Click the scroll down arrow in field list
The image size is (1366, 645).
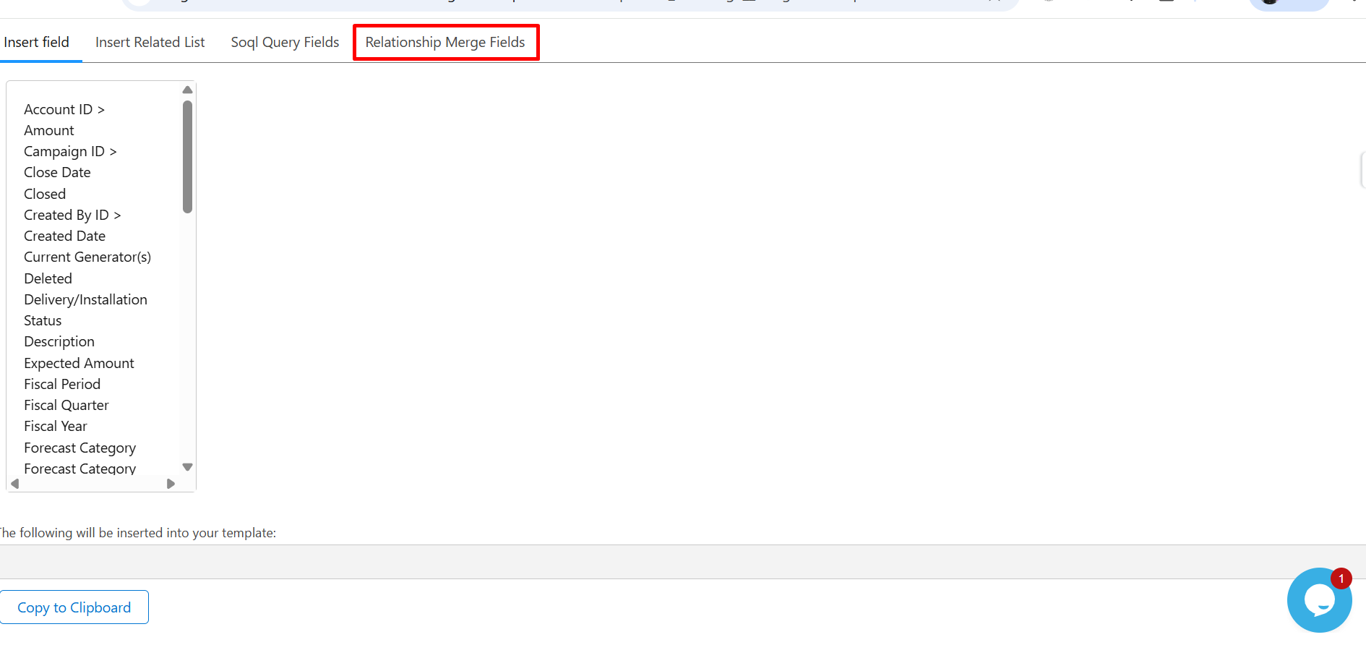click(x=187, y=467)
